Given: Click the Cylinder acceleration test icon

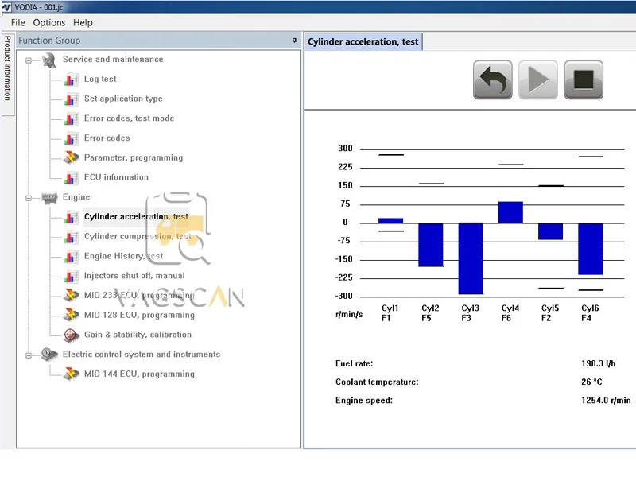Looking at the screenshot, I should click(71, 217).
